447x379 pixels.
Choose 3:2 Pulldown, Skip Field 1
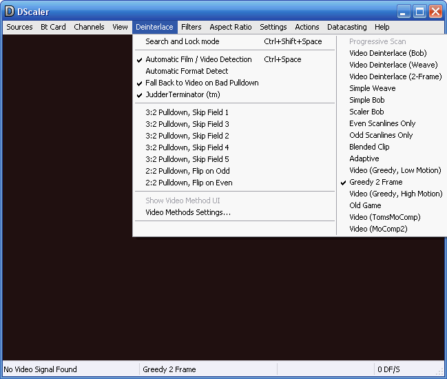(x=235, y=112)
